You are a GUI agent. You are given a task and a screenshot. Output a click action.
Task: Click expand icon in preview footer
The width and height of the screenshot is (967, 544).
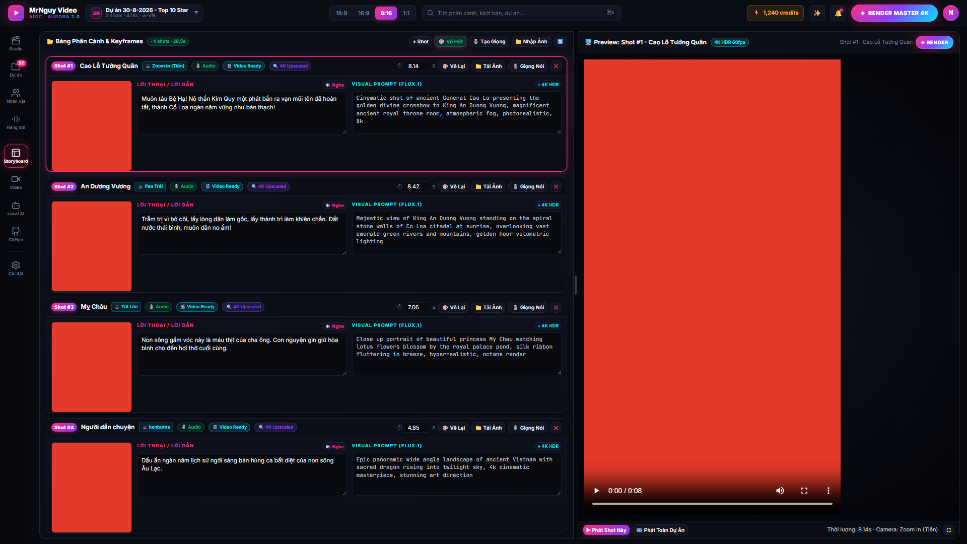949,530
